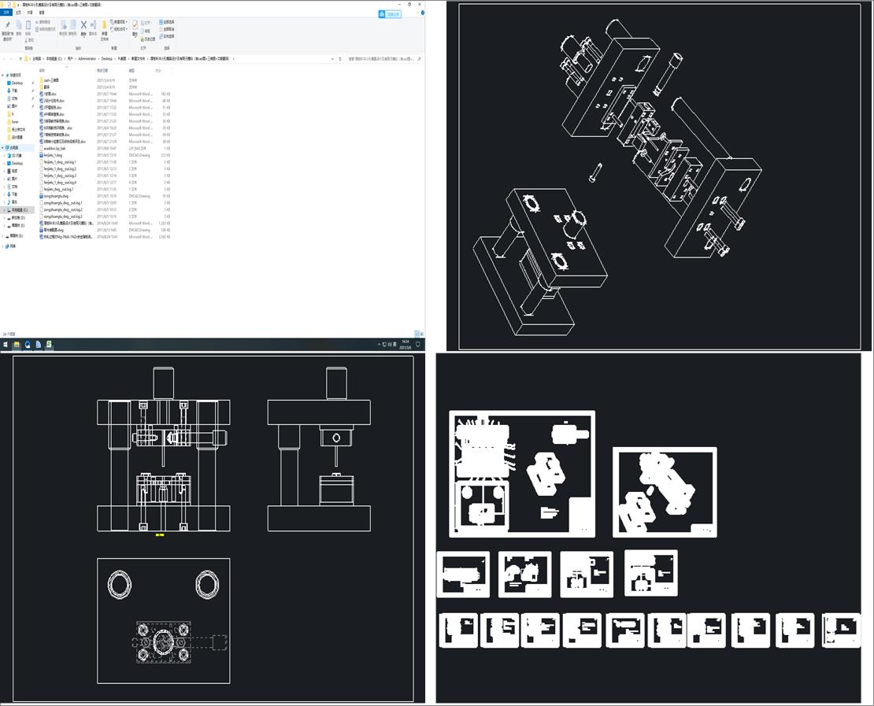The width and height of the screenshot is (874, 706).
Task: Switch to large icons view toggle
Action: point(421,335)
